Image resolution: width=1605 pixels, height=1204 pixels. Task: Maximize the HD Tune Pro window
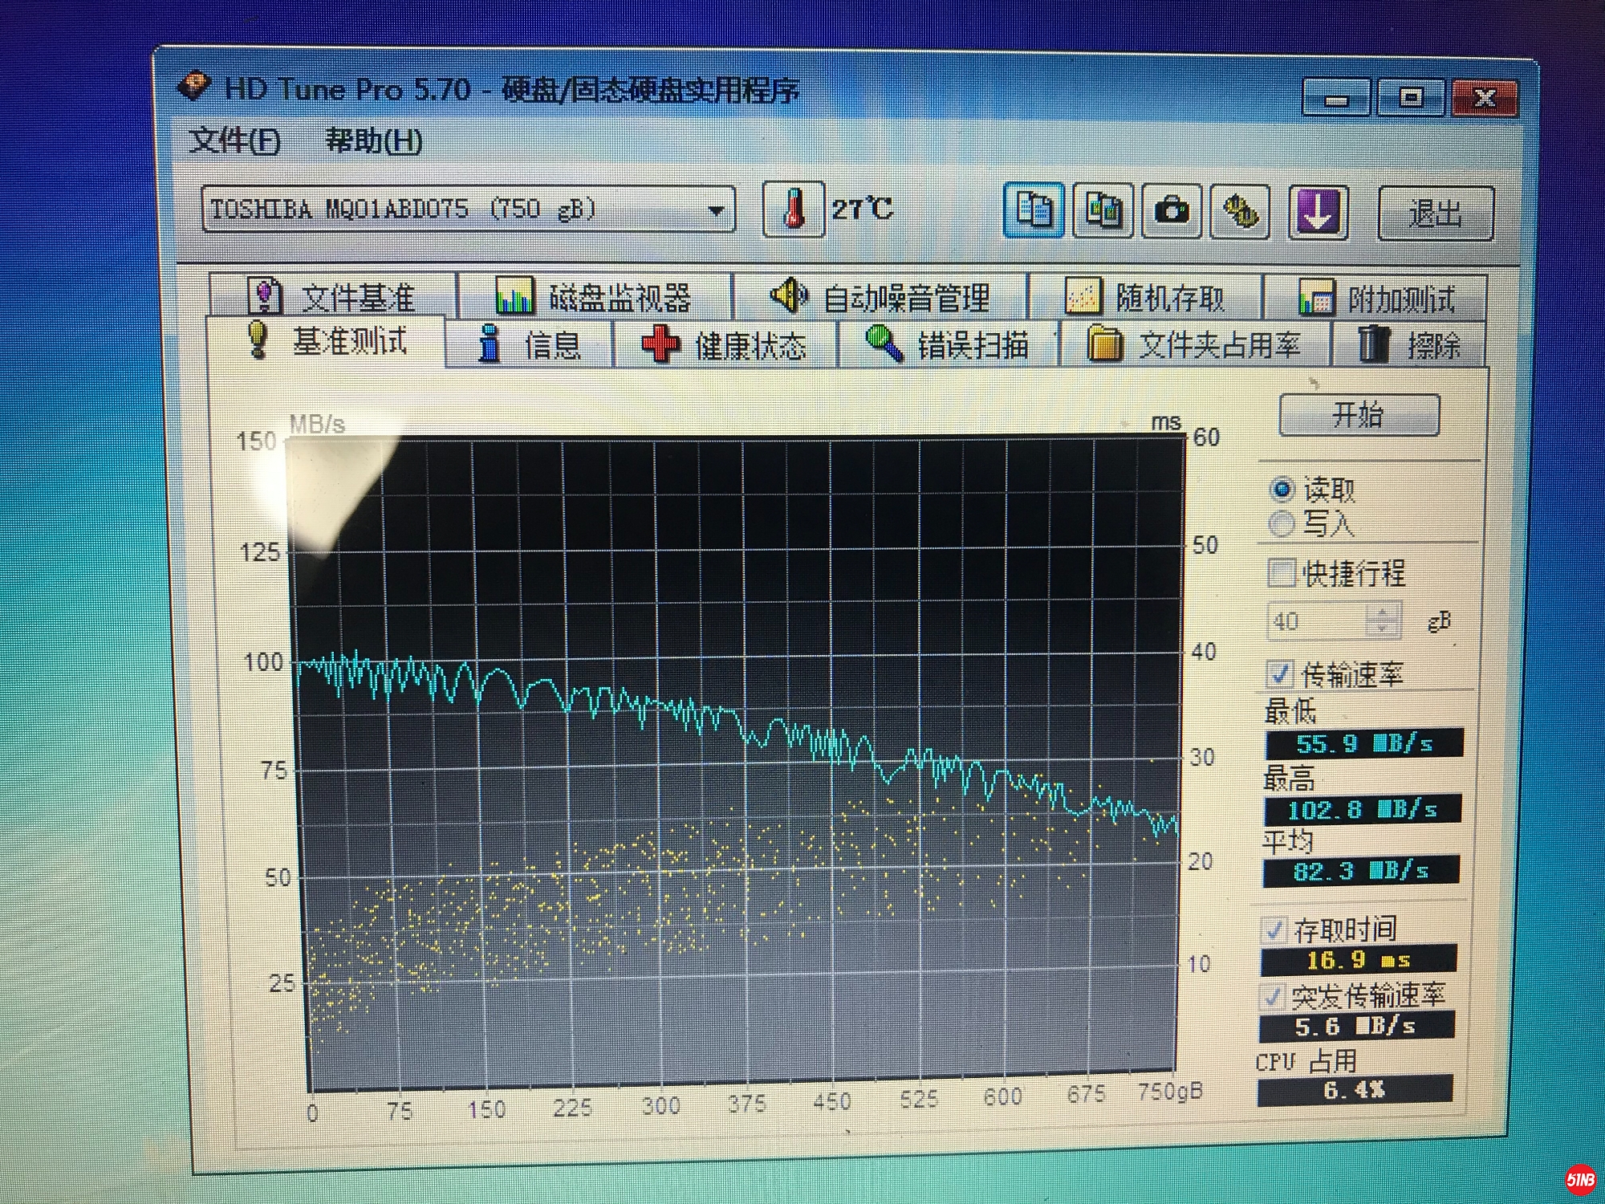1411,98
